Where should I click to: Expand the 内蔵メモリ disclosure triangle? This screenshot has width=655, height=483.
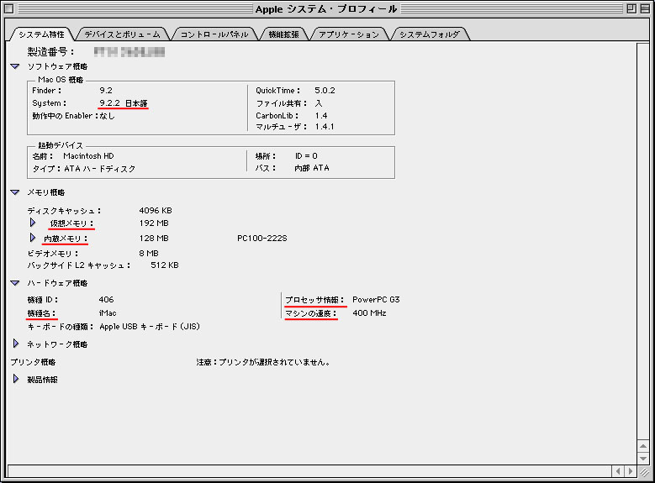coord(33,238)
